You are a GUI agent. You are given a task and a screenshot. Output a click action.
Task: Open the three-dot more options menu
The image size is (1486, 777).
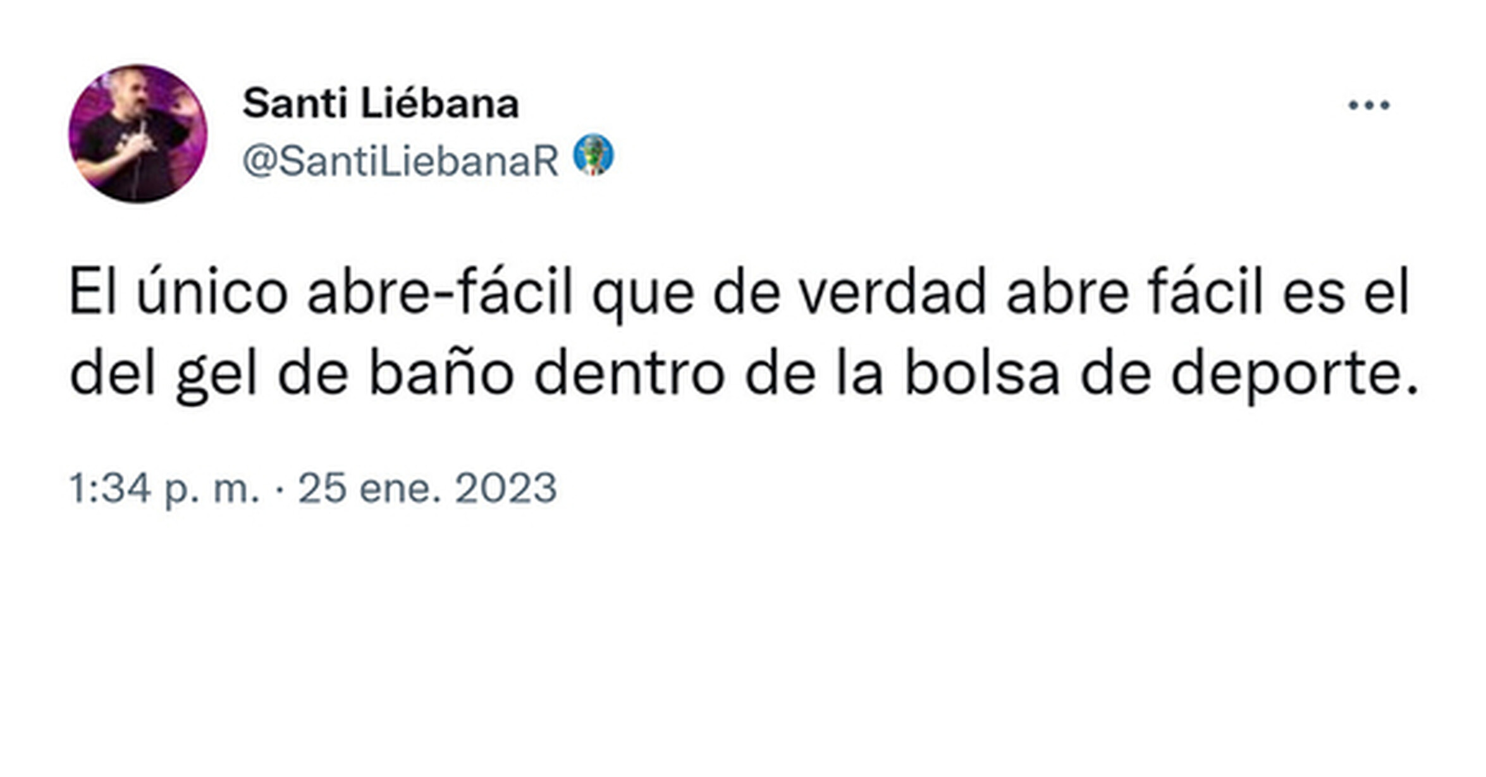pos(1368,105)
